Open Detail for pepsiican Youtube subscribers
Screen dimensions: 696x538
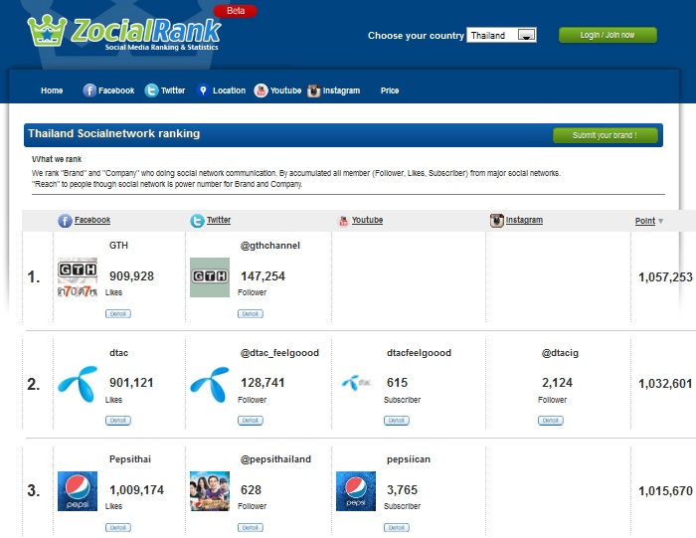click(x=396, y=527)
